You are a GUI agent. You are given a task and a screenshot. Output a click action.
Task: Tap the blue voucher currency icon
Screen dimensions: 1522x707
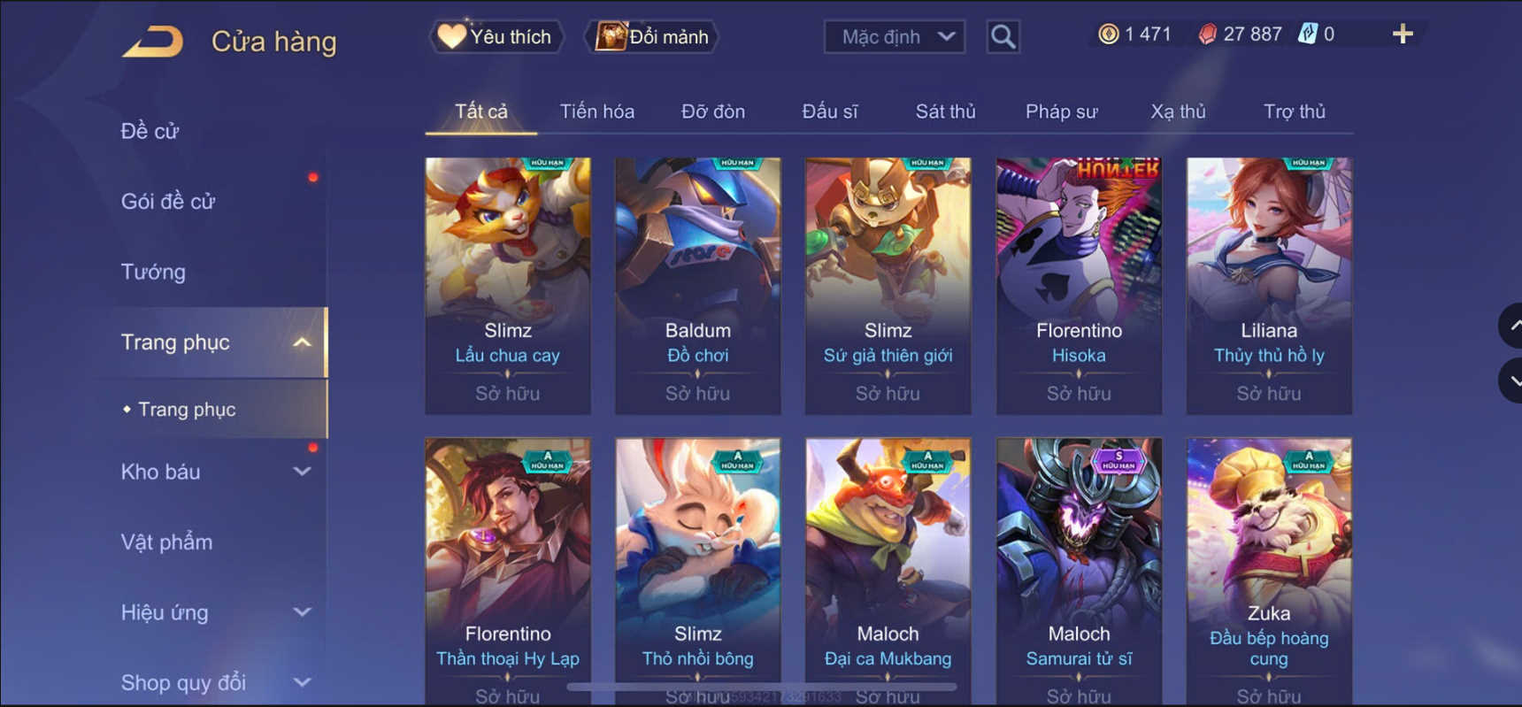[1307, 35]
